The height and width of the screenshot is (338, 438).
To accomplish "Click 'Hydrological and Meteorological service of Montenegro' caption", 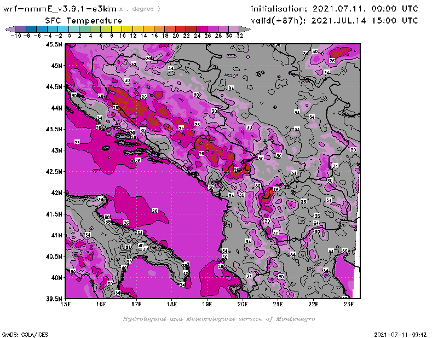I will click(x=218, y=319).
